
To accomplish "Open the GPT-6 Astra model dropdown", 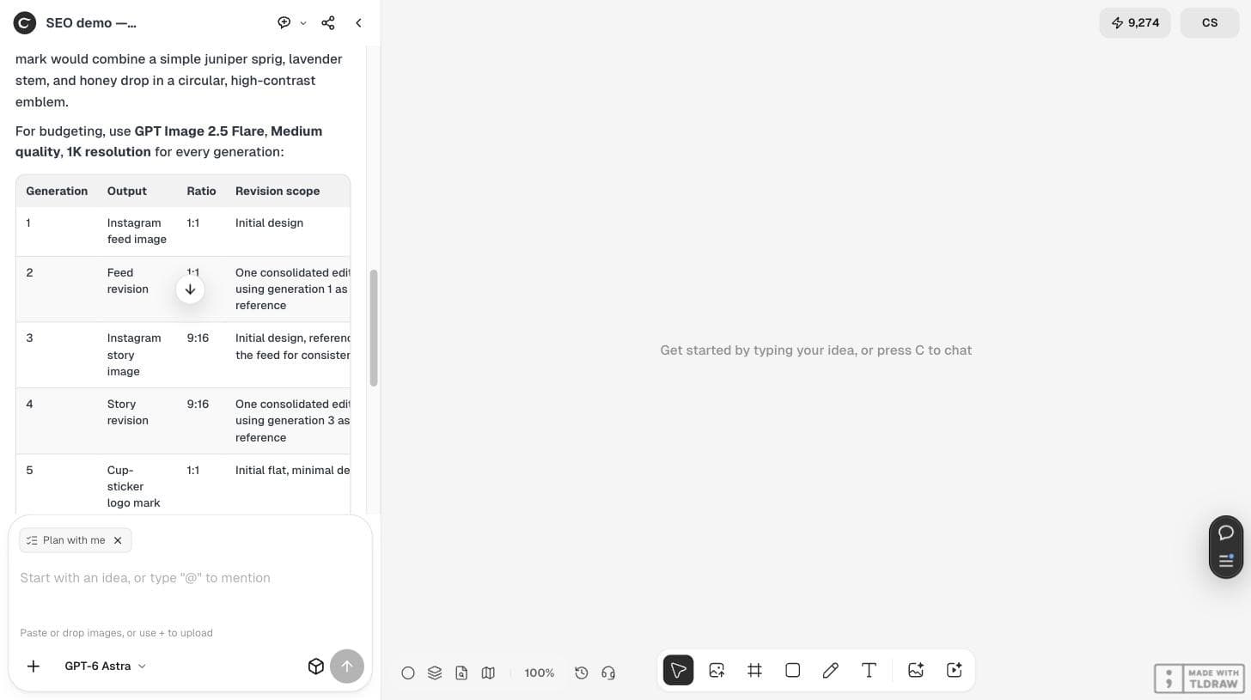I will click(x=105, y=666).
